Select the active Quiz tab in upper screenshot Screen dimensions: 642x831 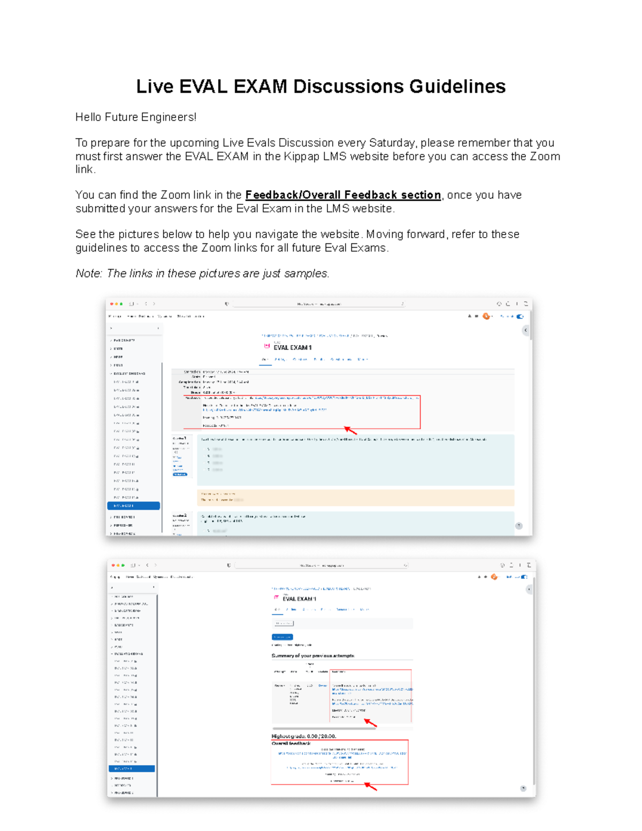point(265,360)
